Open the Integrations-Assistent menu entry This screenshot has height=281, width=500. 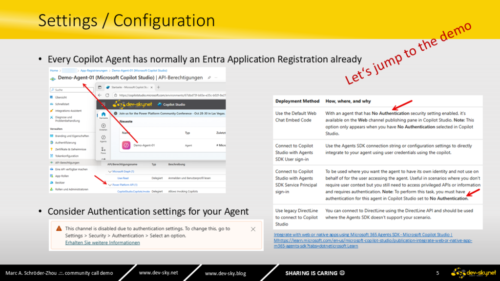pyautogui.click(x=68, y=111)
